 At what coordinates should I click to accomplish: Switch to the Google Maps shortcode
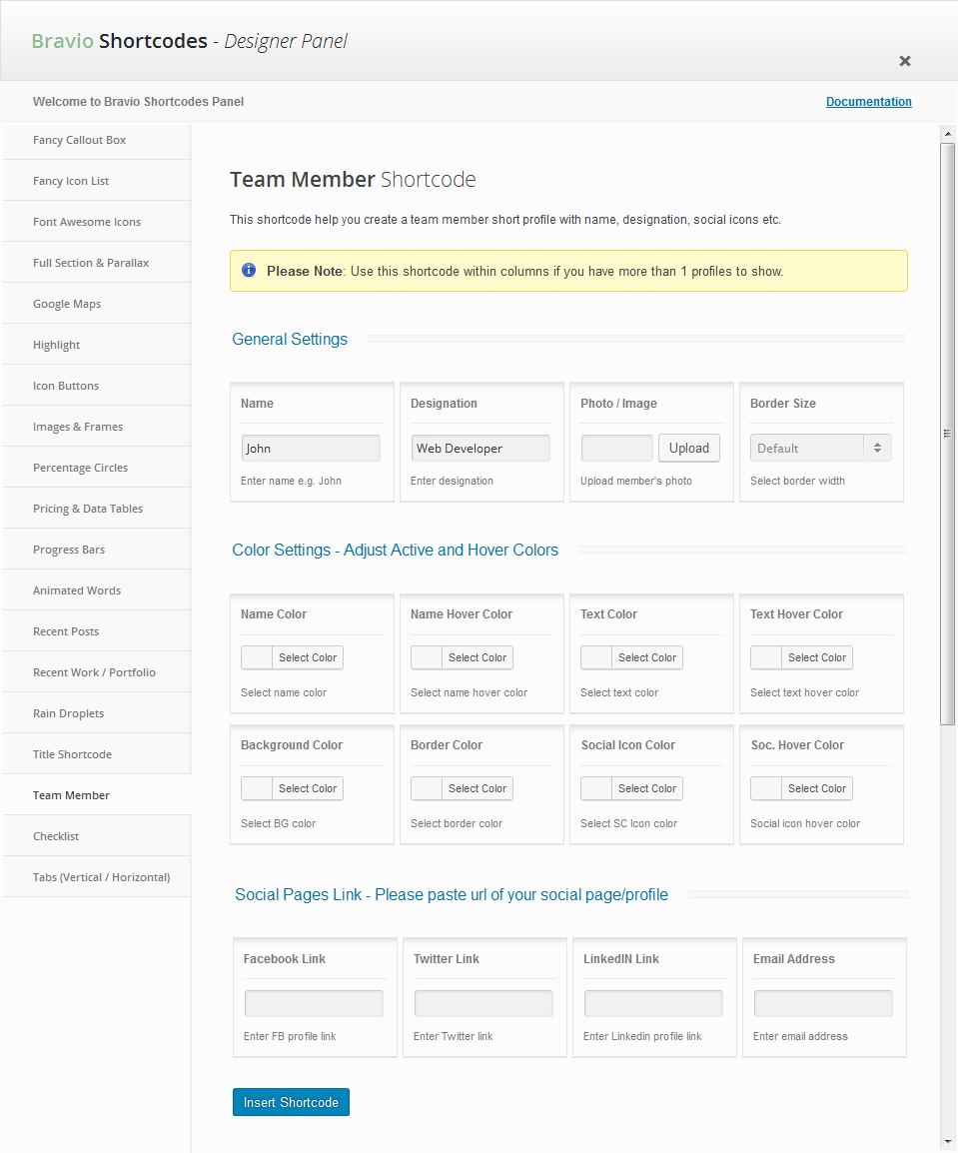pyautogui.click(x=67, y=304)
